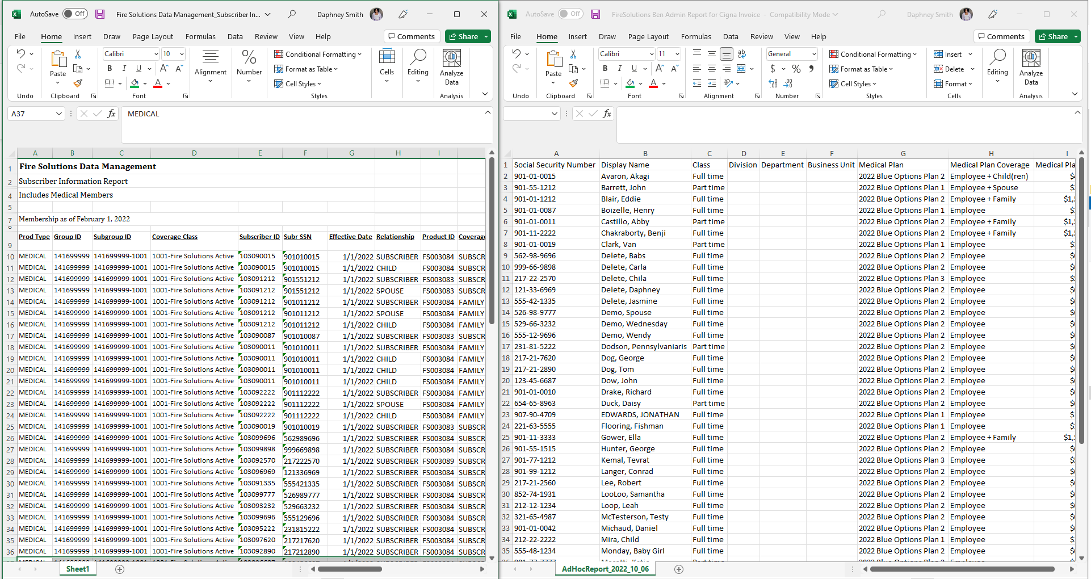
Task: Click Insert Function fx icon in left window
Action: point(111,114)
